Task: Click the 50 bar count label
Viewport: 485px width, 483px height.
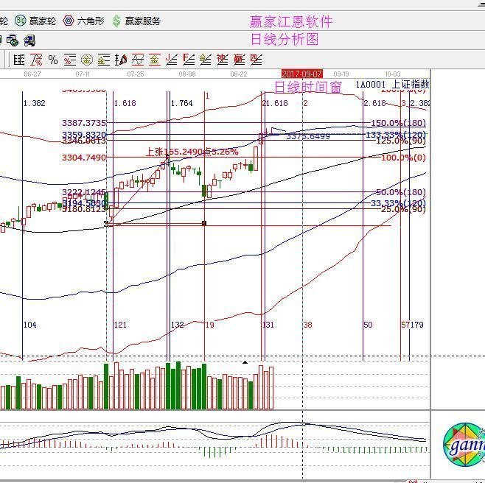Action: click(x=368, y=325)
